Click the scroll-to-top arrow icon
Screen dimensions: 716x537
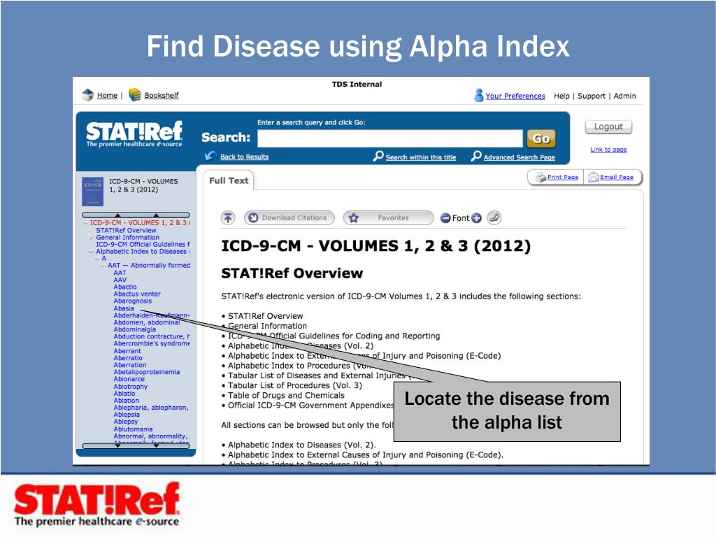click(229, 218)
